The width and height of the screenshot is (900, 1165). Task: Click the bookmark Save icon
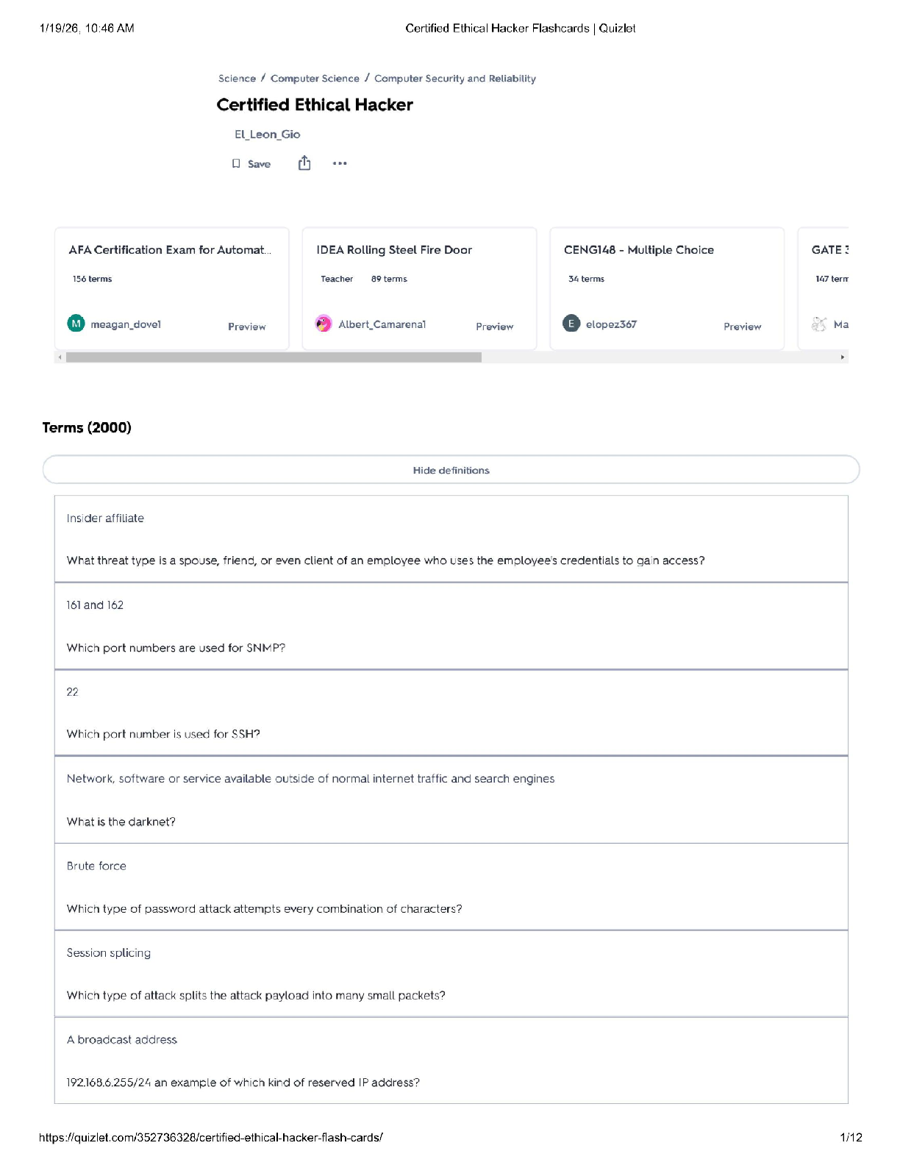[x=236, y=163]
